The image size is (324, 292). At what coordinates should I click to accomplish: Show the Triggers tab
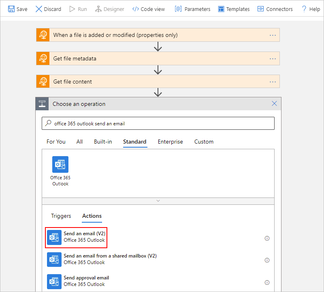61,216
